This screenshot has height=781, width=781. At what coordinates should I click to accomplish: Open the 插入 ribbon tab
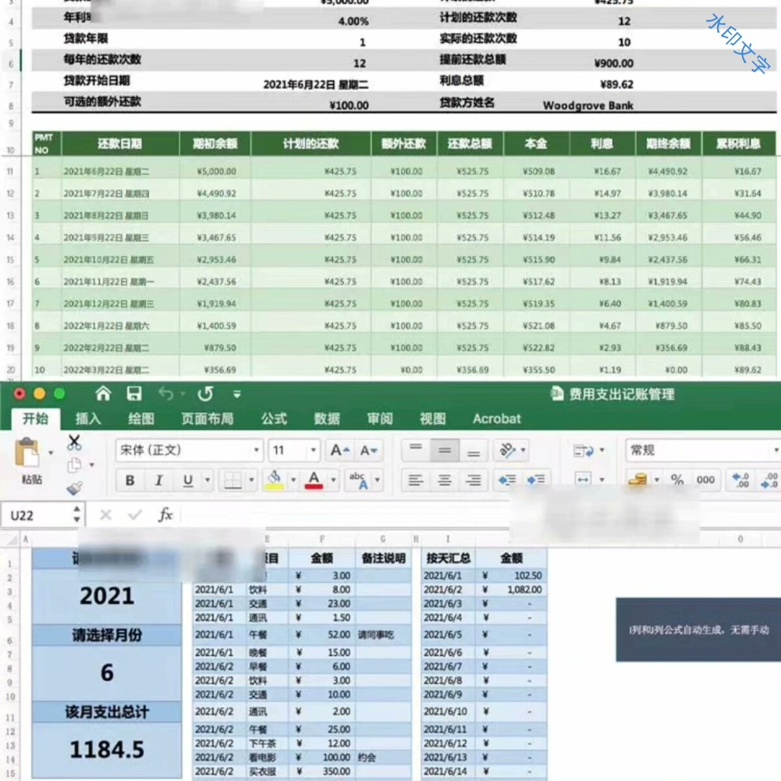88,418
